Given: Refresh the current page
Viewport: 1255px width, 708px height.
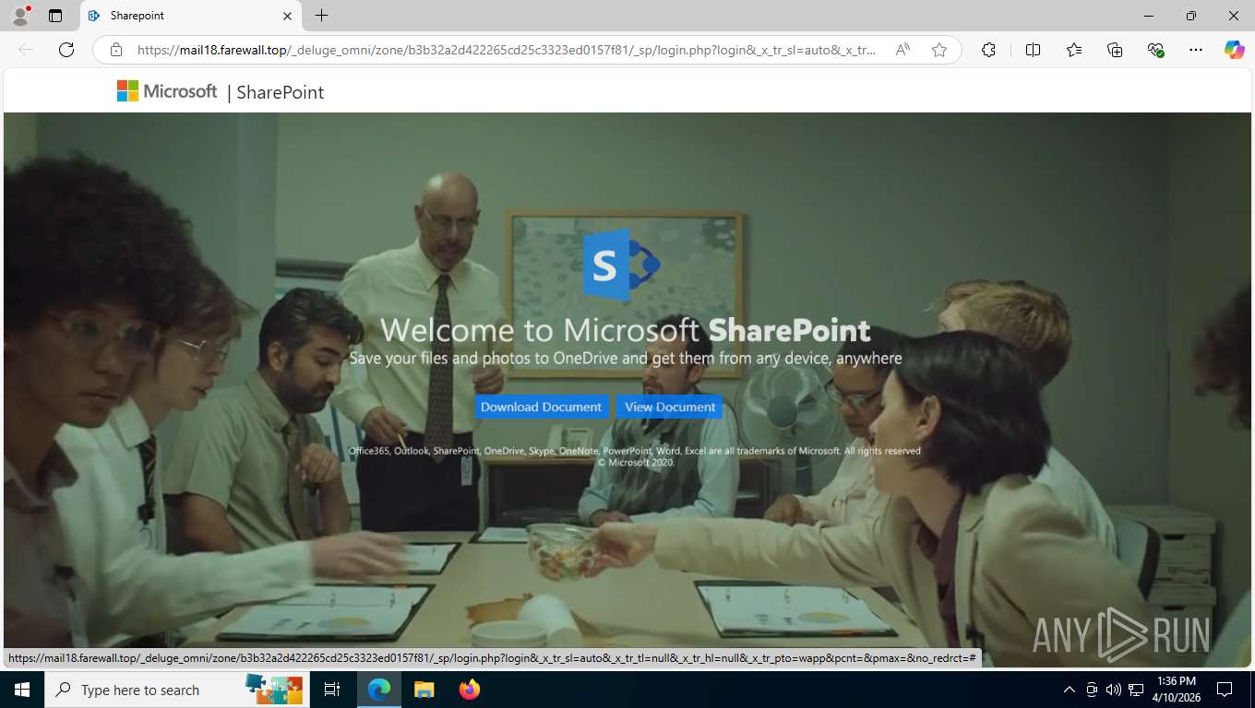Looking at the screenshot, I should coord(66,50).
